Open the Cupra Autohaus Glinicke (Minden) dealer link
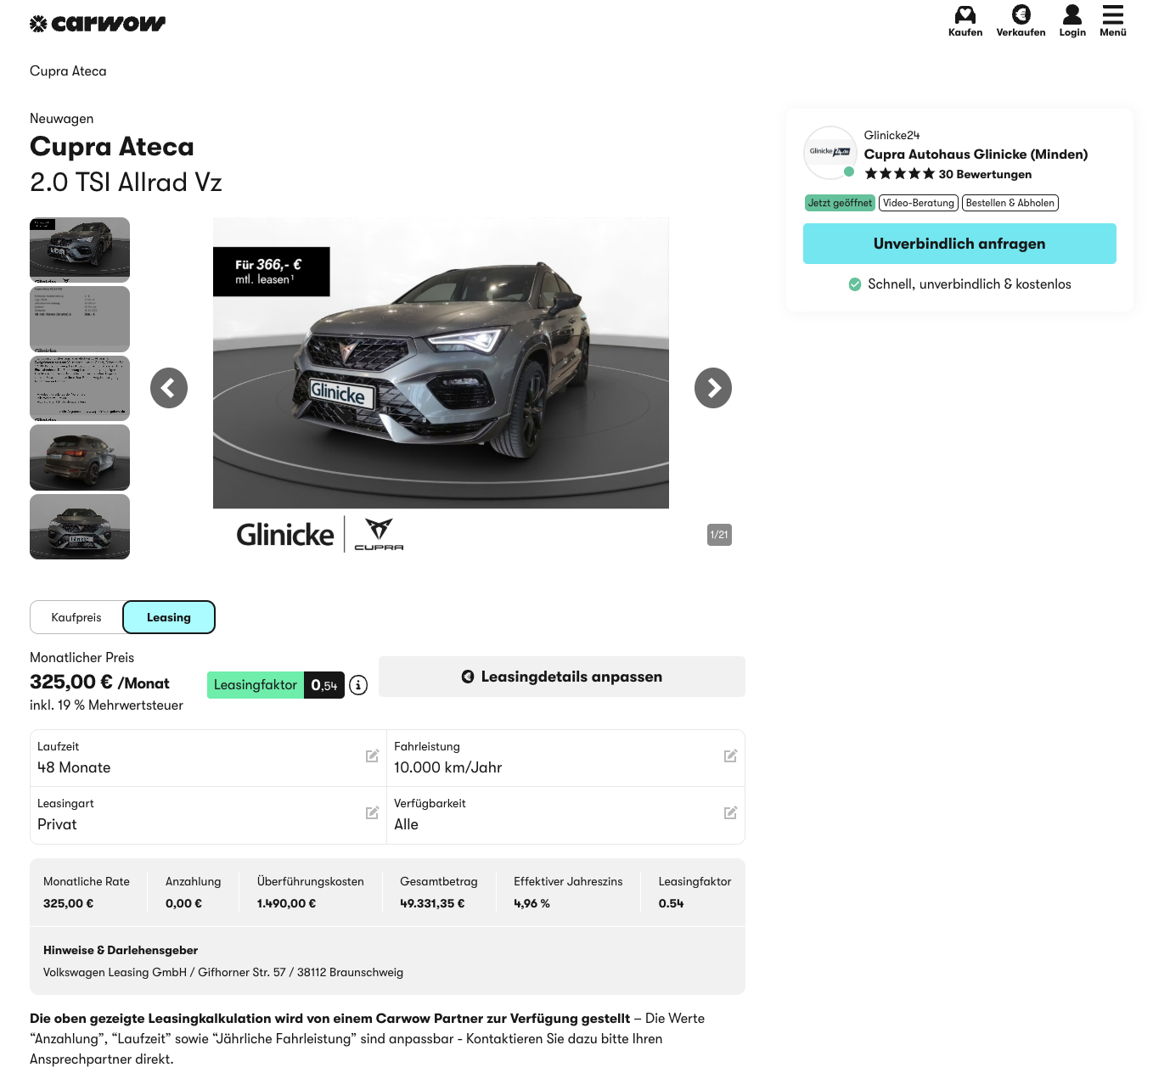This screenshot has width=1153, height=1073. tap(976, 154)
